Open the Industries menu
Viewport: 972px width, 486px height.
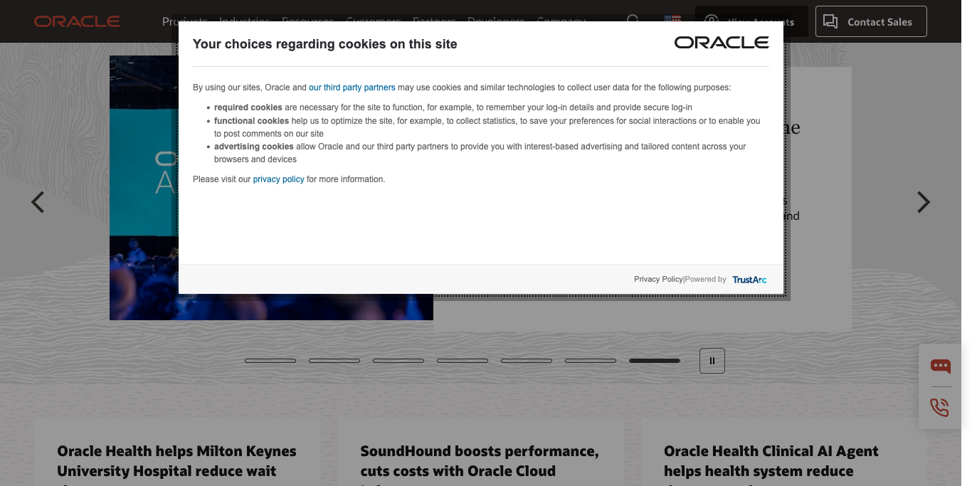tap(245, 21)
